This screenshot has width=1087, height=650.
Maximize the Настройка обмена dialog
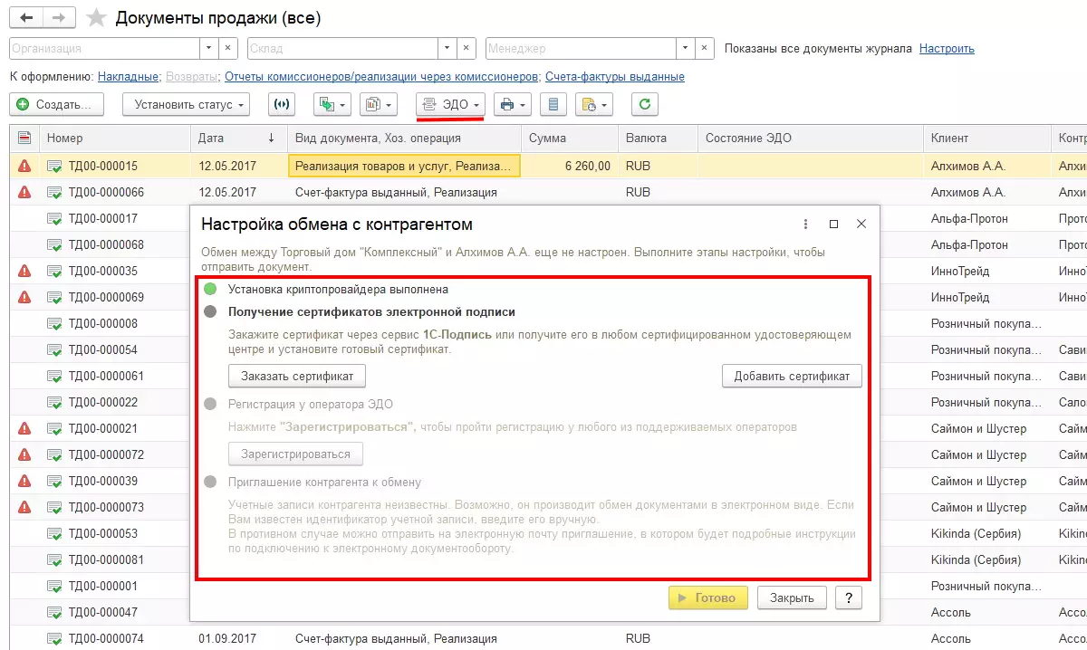click(x=834, y=224)
